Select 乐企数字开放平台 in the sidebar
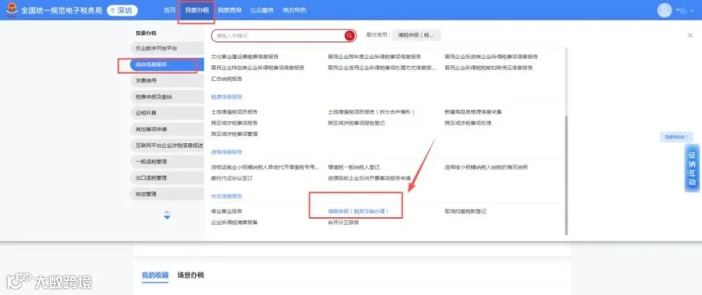Viewport: 702px width, 295px height. (x=167, y=48)
